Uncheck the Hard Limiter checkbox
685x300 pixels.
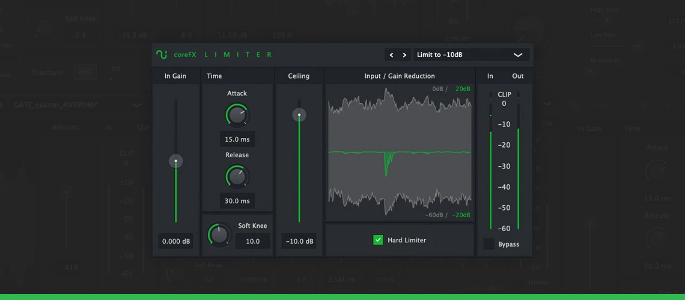378,240
